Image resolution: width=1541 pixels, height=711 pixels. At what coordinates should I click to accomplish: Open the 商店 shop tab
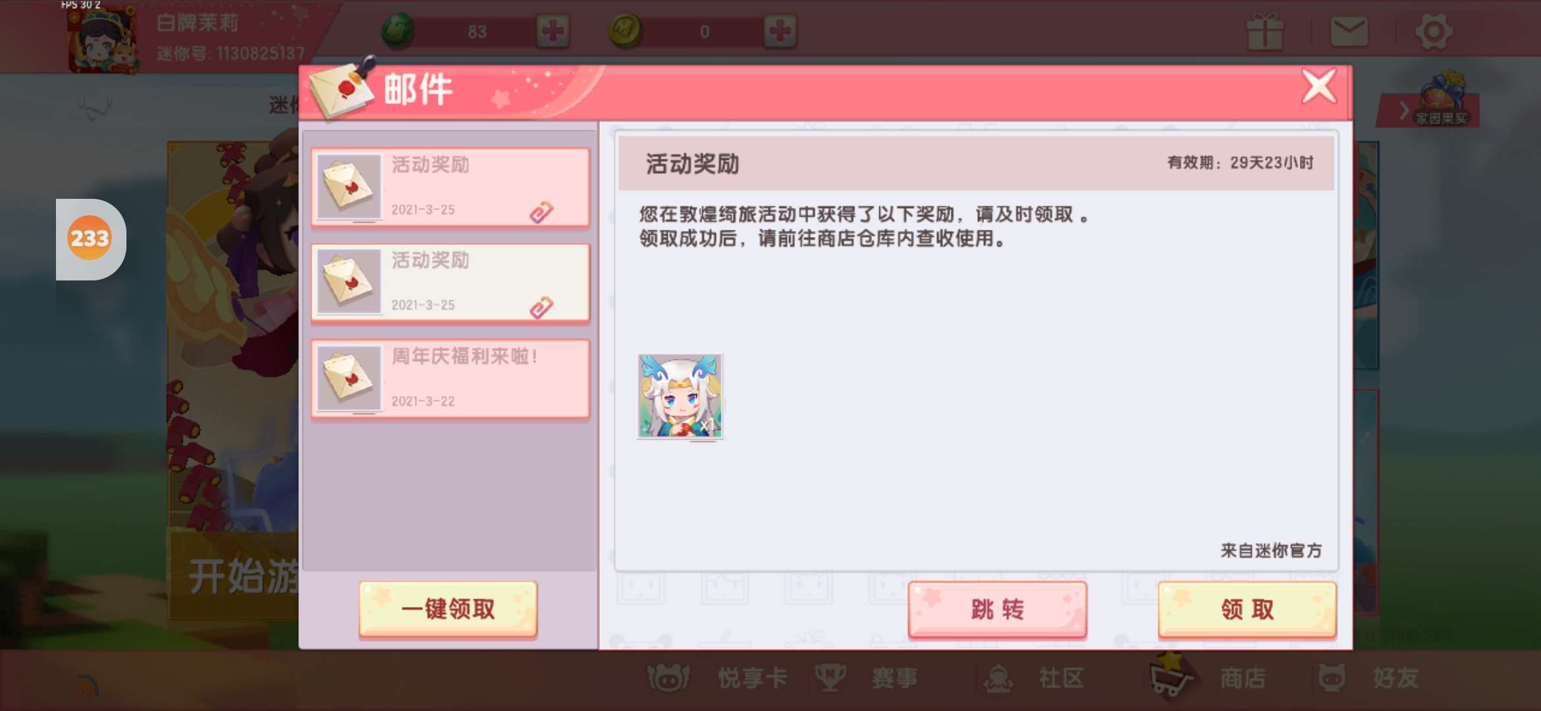pos(1210,678)
